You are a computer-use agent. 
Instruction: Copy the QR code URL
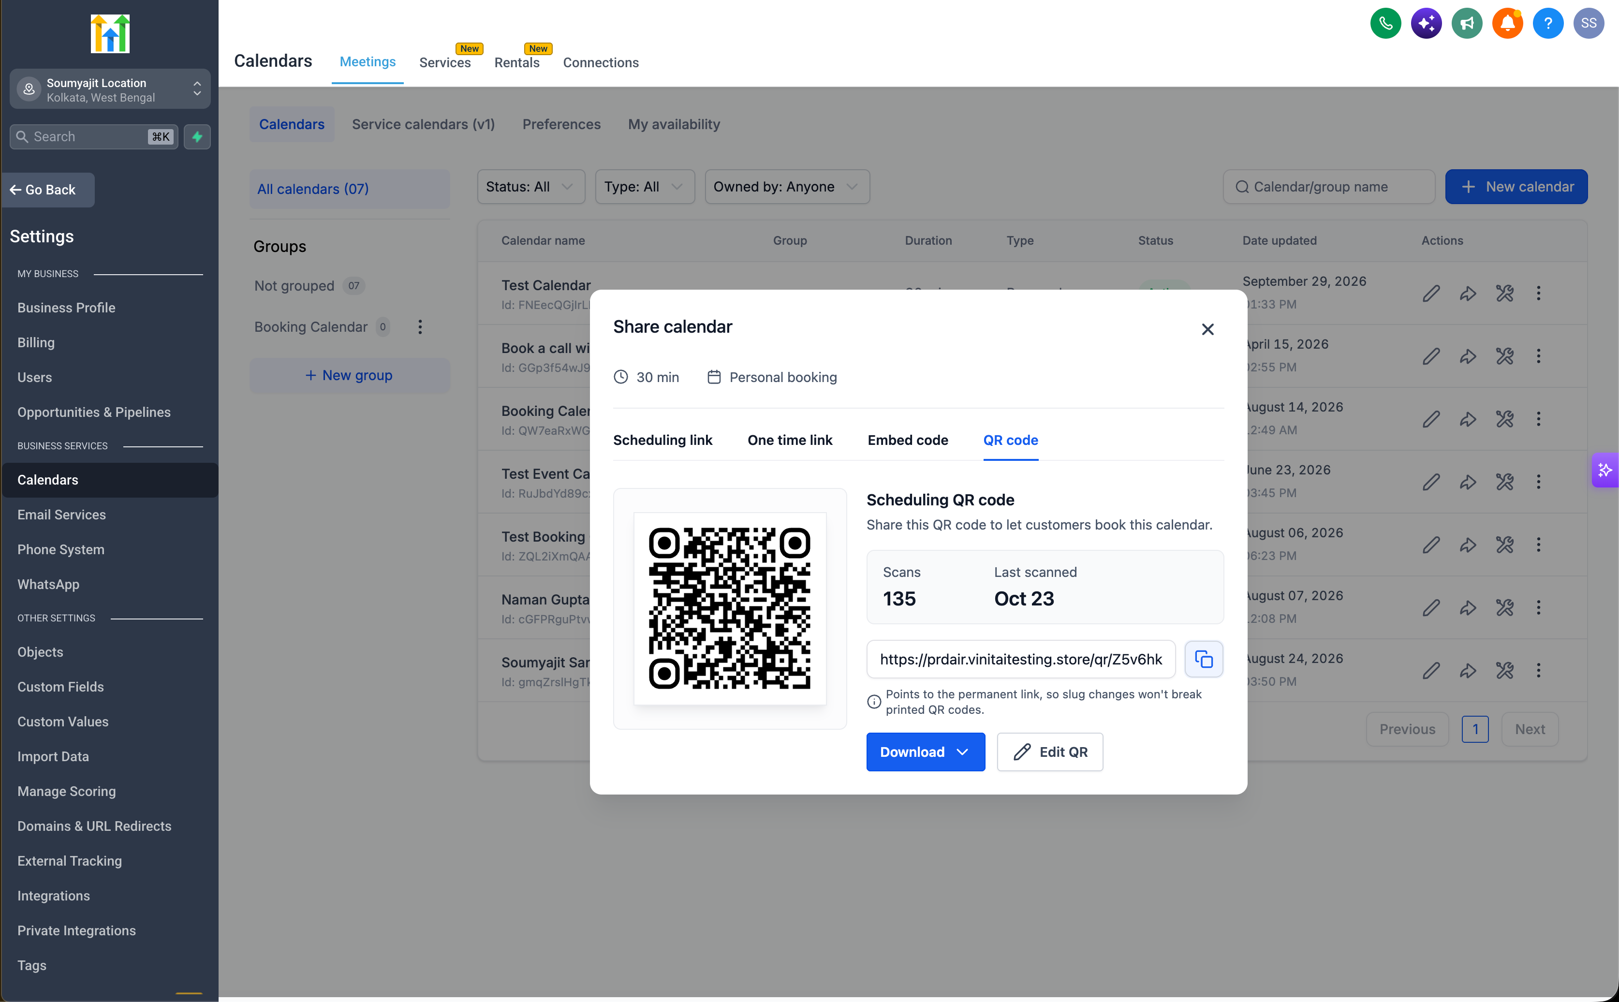(x=1204, y=659)
